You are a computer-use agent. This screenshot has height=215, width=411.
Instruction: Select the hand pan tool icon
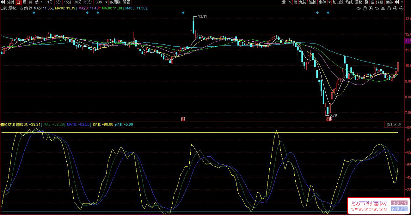(x=365, y=9)
